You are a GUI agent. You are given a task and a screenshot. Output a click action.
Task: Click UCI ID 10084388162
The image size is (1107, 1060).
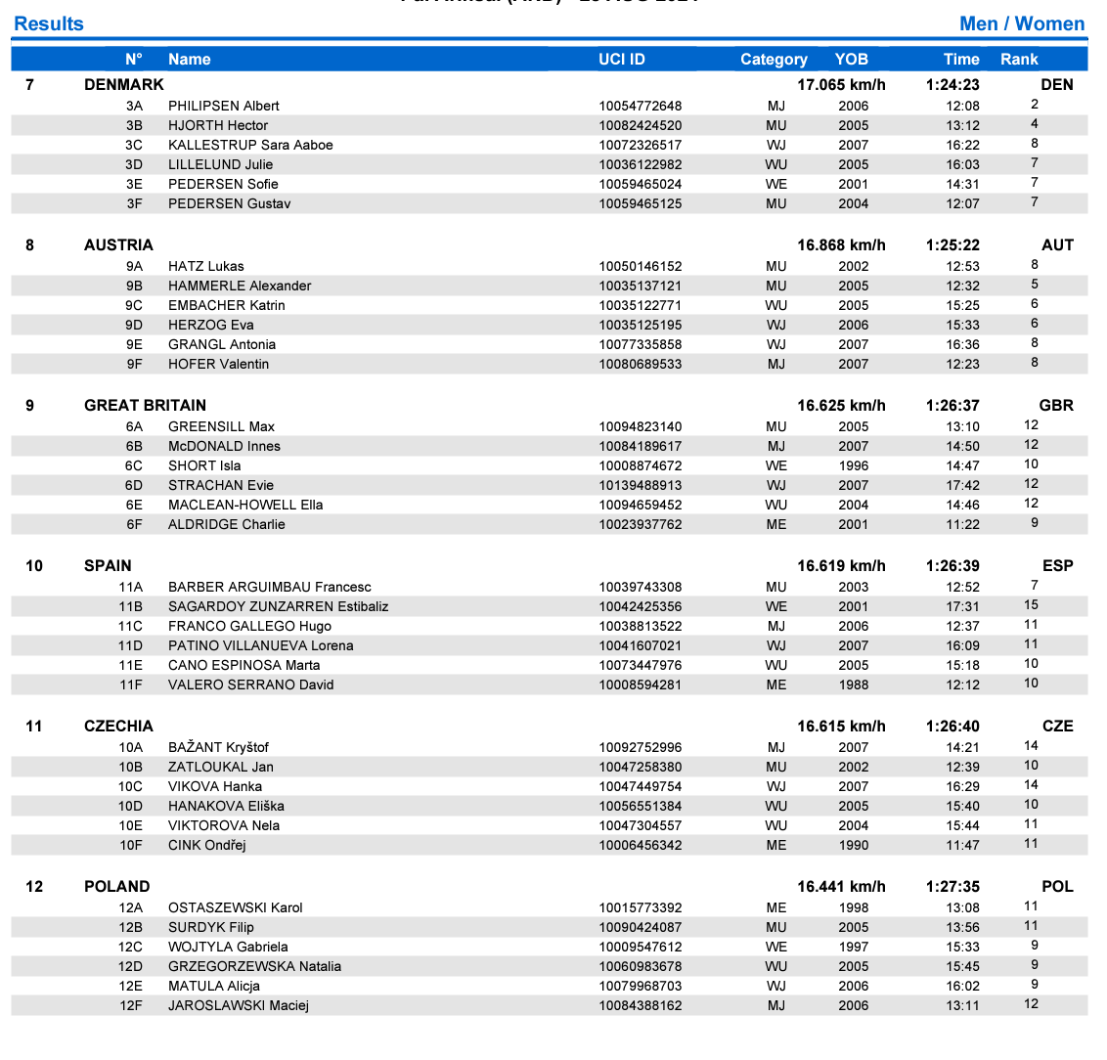pos(641,1005)
